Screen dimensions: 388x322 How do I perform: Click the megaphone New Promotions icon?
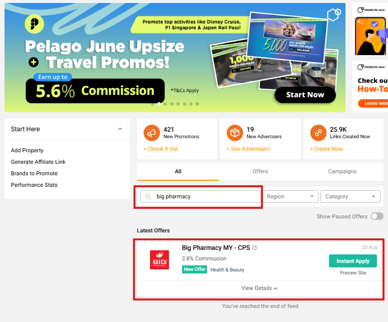(151, 133)
